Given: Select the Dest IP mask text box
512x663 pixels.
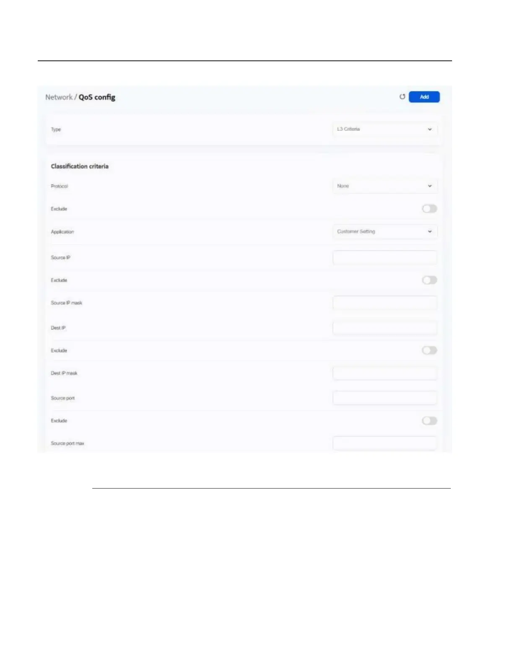Looking at the screenshot, I should click(385, 373).
